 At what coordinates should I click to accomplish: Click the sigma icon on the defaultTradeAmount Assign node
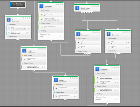[24, 51]
